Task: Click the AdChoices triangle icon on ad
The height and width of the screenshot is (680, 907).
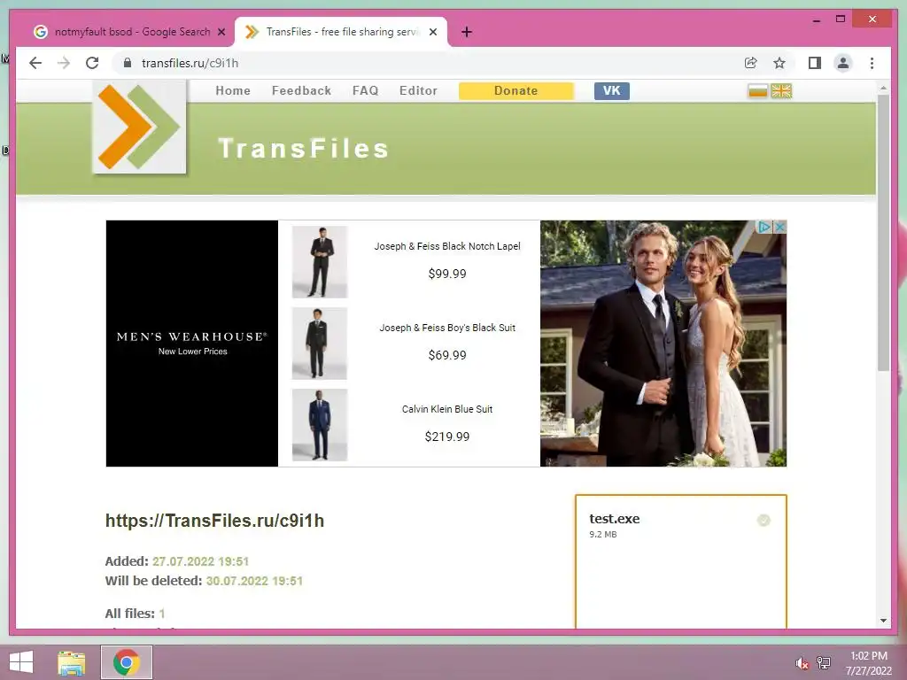Action: point(764,228)
